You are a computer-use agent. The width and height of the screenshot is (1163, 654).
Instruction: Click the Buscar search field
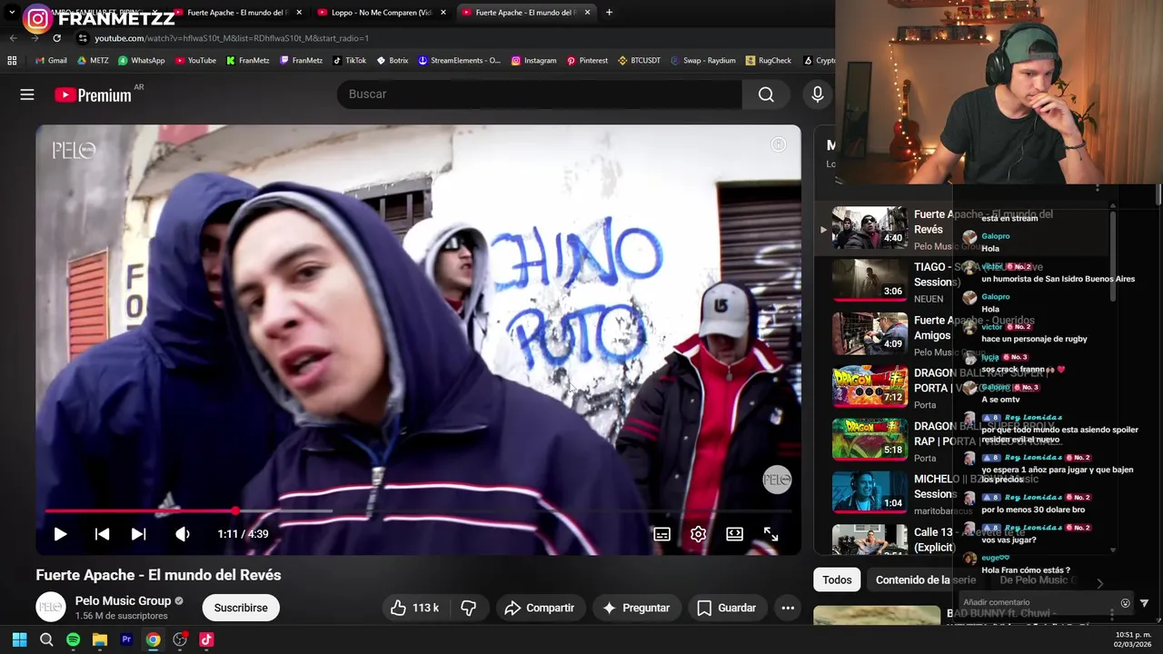(x=540, y=94)
